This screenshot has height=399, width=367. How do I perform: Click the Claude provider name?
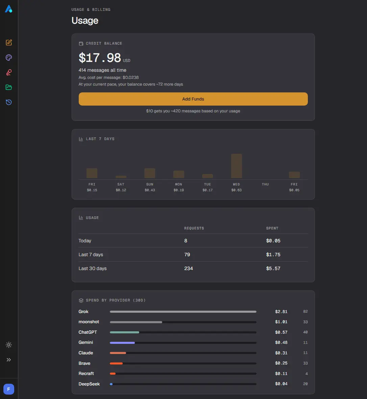[85, 353]
